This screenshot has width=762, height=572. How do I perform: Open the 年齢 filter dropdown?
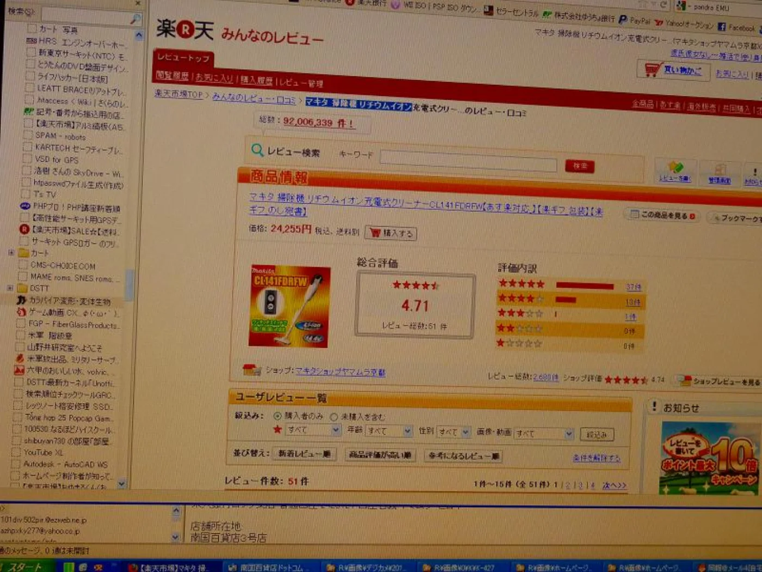click(x=389, y=431)
